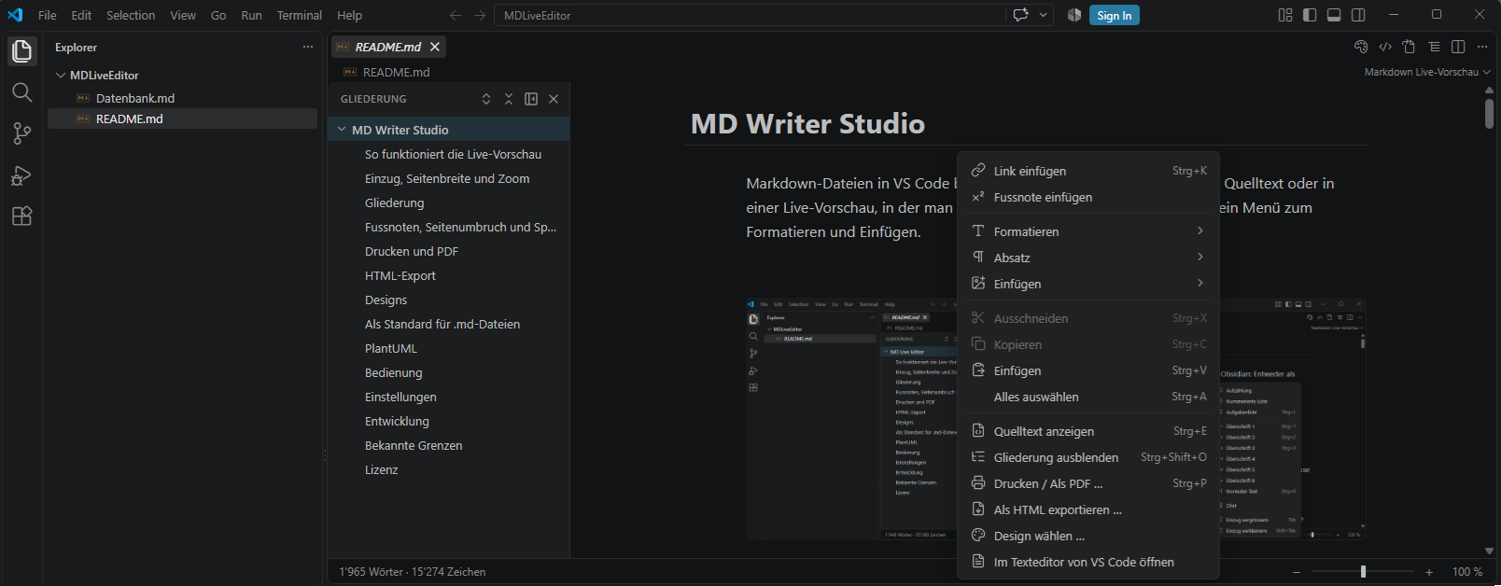This screenshot has height=586, width=1501.
Task: Open the Extensions view
Action: tap(21, 216)
